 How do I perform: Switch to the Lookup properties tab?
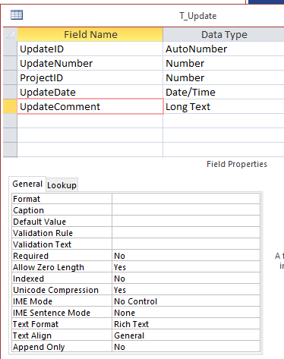pyautogui.click(x=62, y=185)
